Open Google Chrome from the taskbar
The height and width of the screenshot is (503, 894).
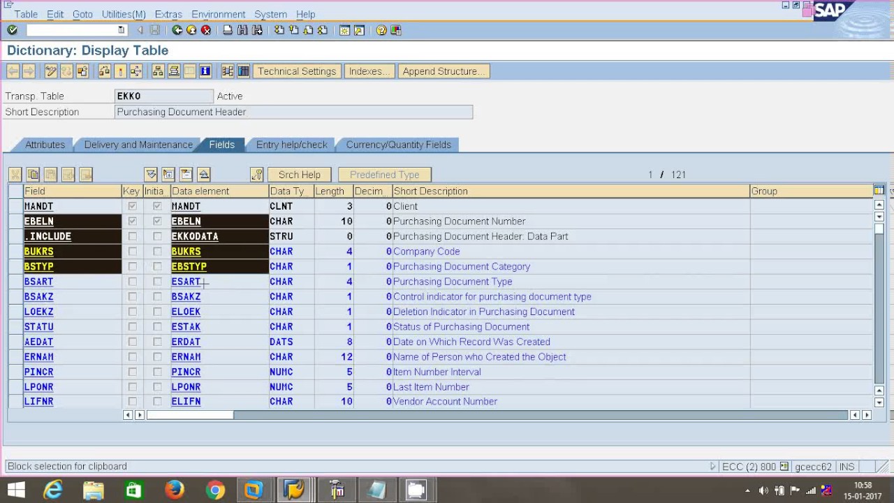(x=214, y=490)
